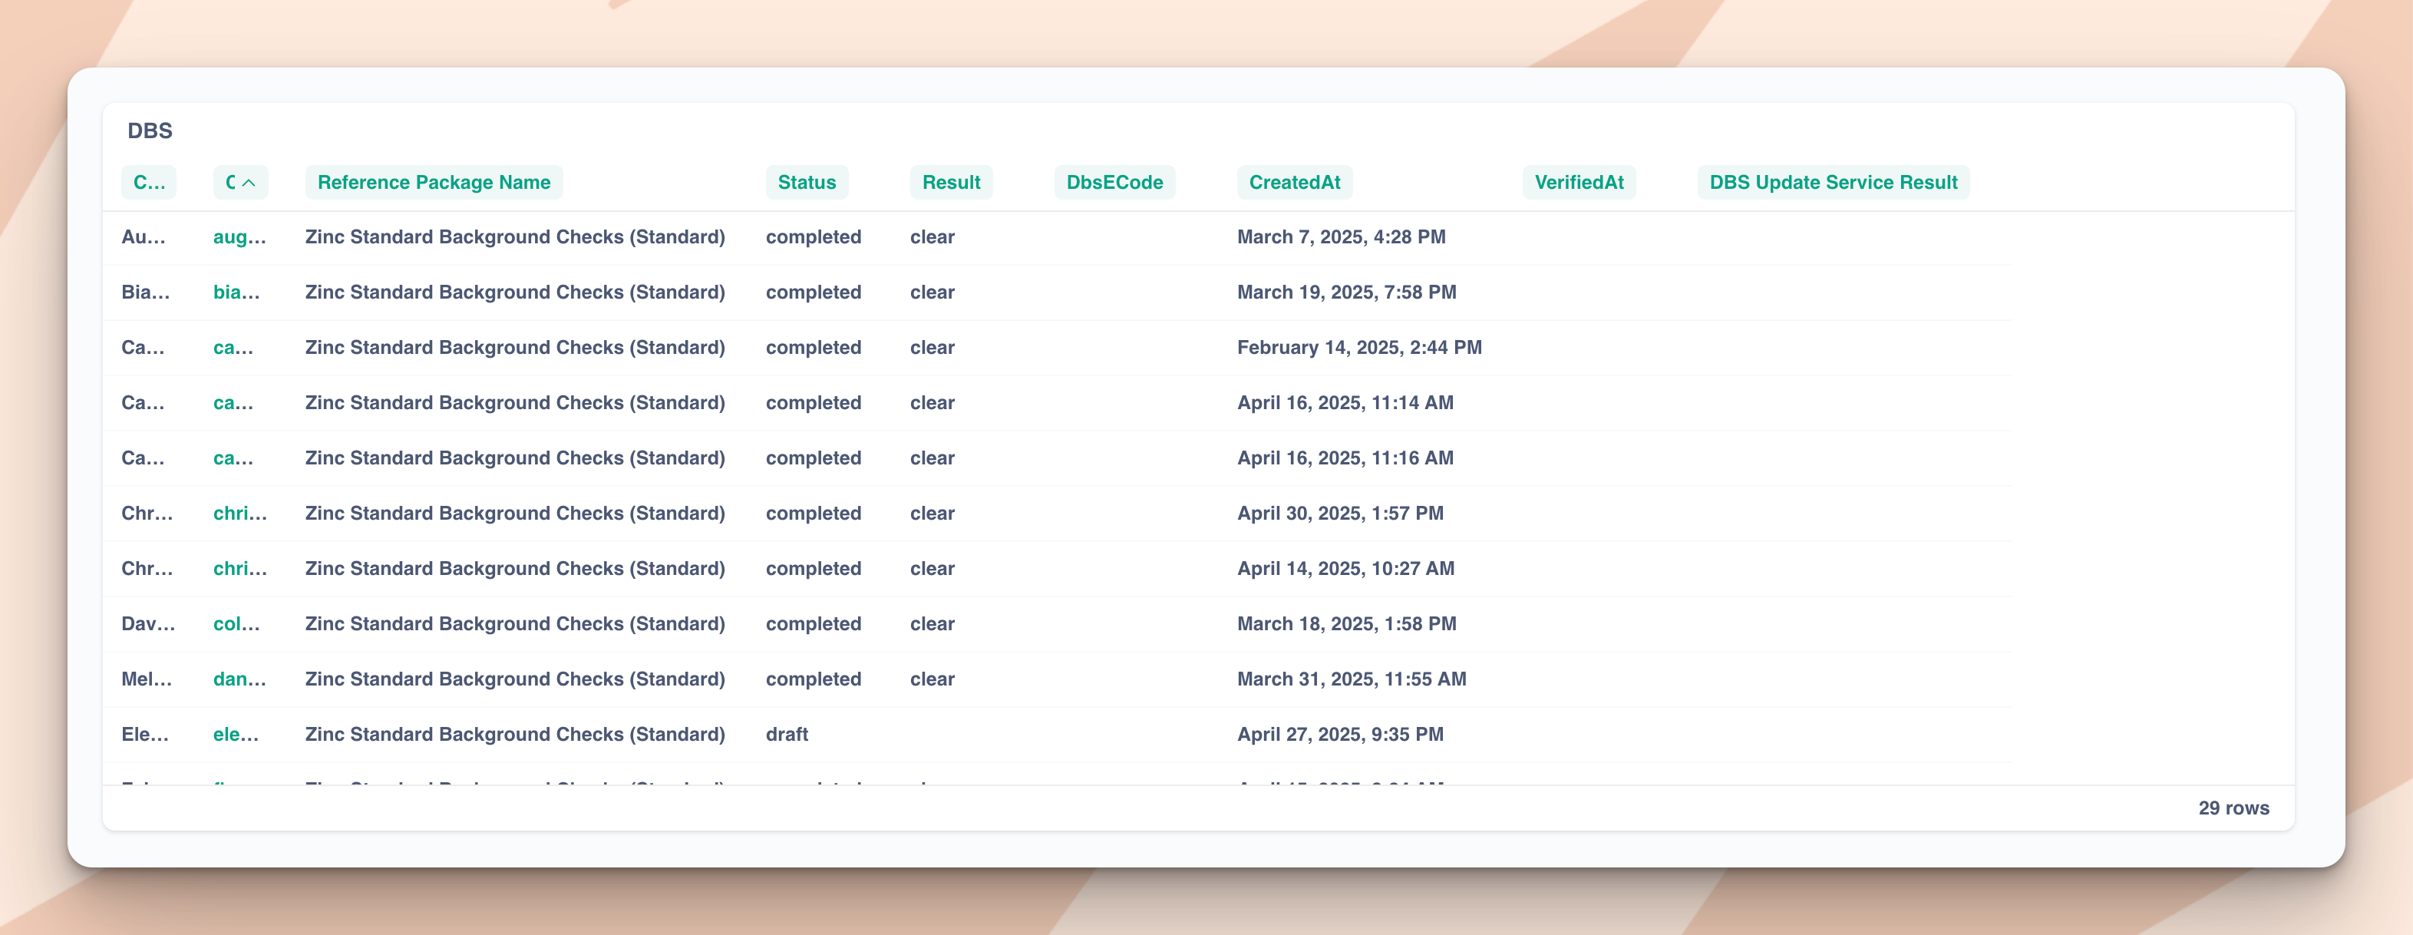Sort by Reference Package Name column
The height and width of the screenshot is (935, 2413).
click(434, 183)
